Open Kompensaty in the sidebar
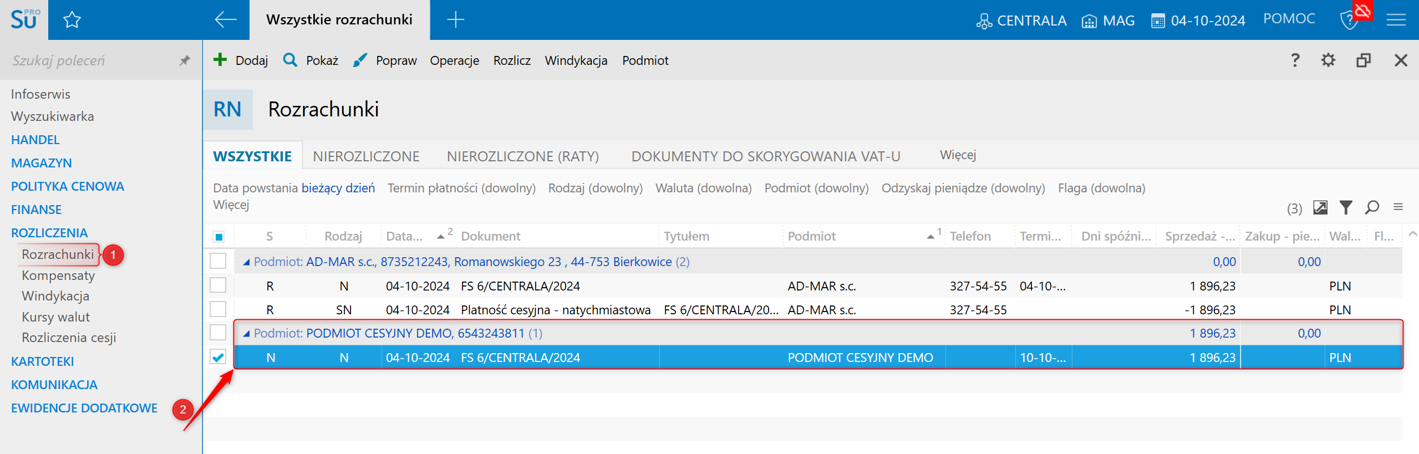Image resolution: width=1419 pixels, height=454 pixels. (x=58, y=276)
